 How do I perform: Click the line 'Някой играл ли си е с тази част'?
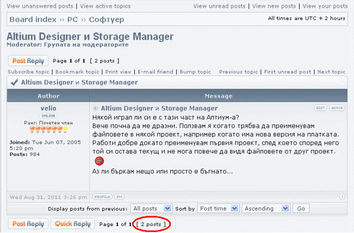point(165,117)
